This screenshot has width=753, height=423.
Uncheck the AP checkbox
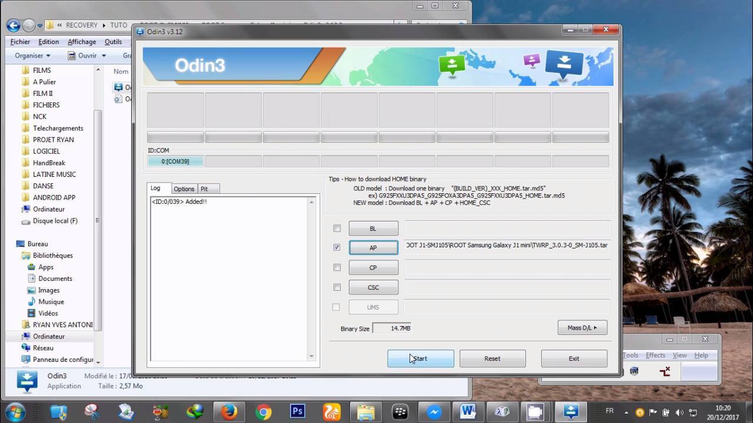point(337,248)
